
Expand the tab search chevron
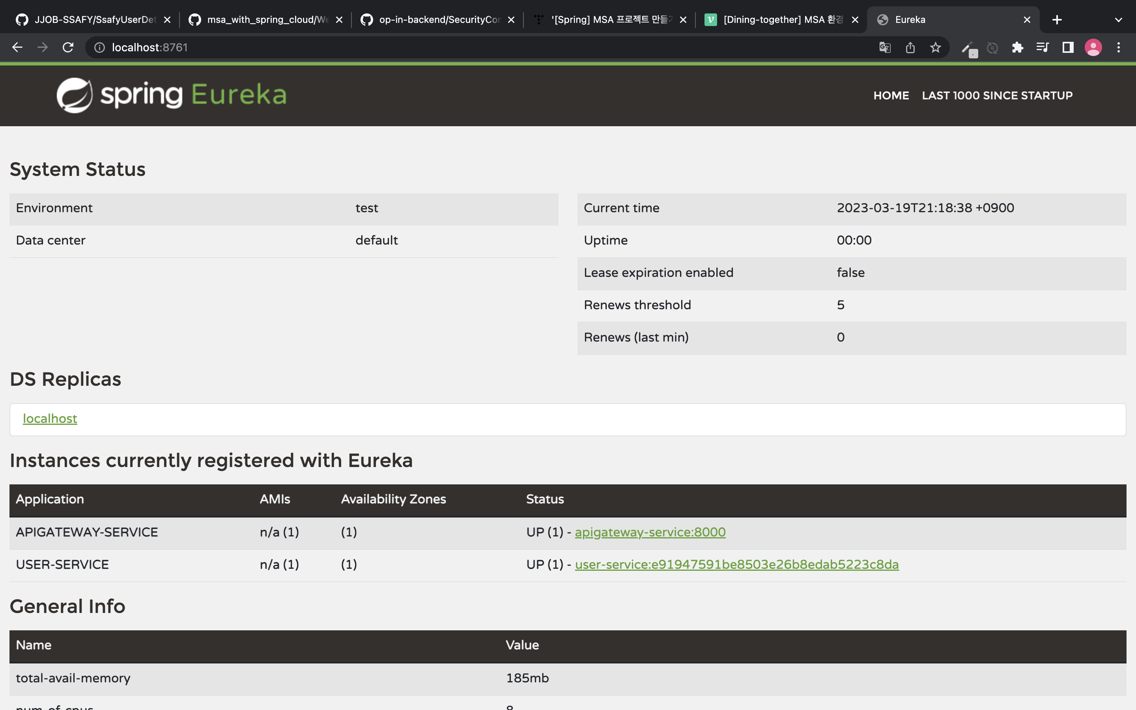coord(1119,20)
